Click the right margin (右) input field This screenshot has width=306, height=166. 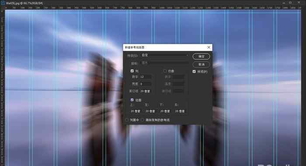[180, 111]
